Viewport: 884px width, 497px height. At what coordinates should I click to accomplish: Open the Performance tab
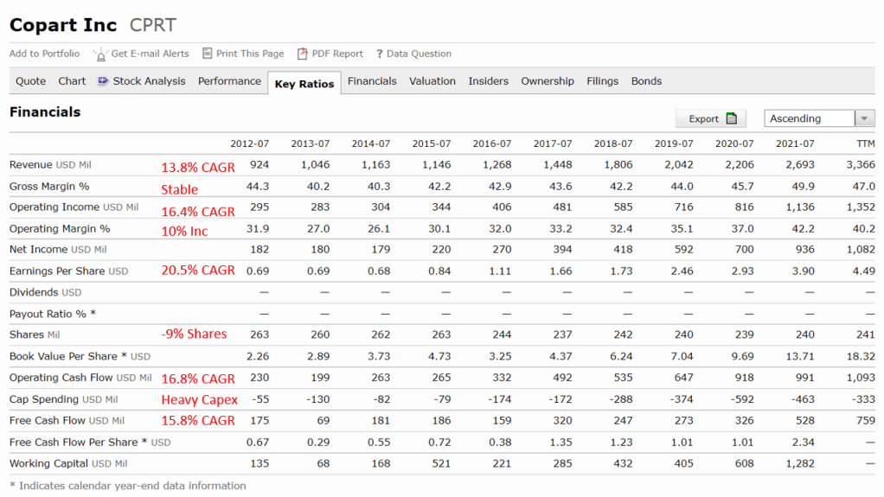point(229,81)
